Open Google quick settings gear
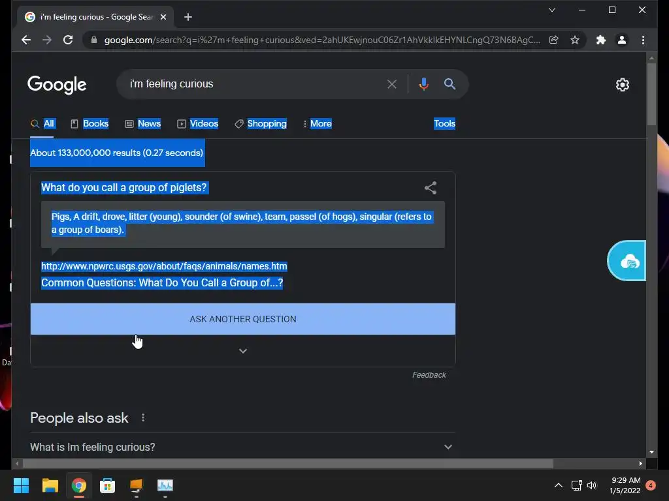Screen dimensions: 669x501 623,85
